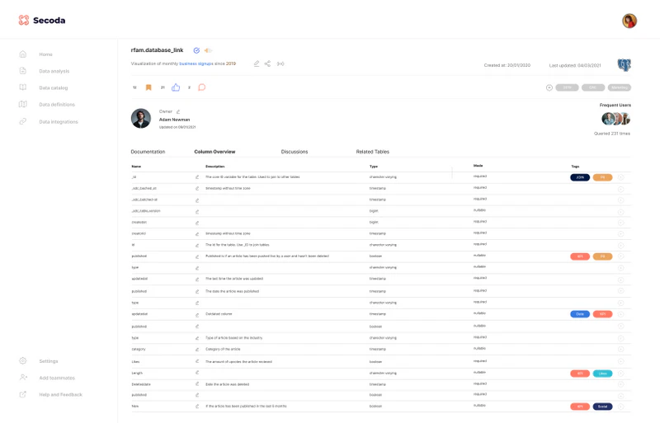Click the blue Date tag in the Outdated column row

[x=580, y=314]
